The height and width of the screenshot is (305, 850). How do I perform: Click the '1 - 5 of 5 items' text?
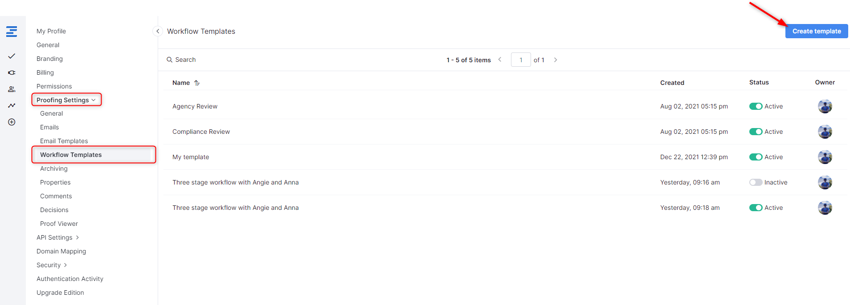(x=469, y=60)
